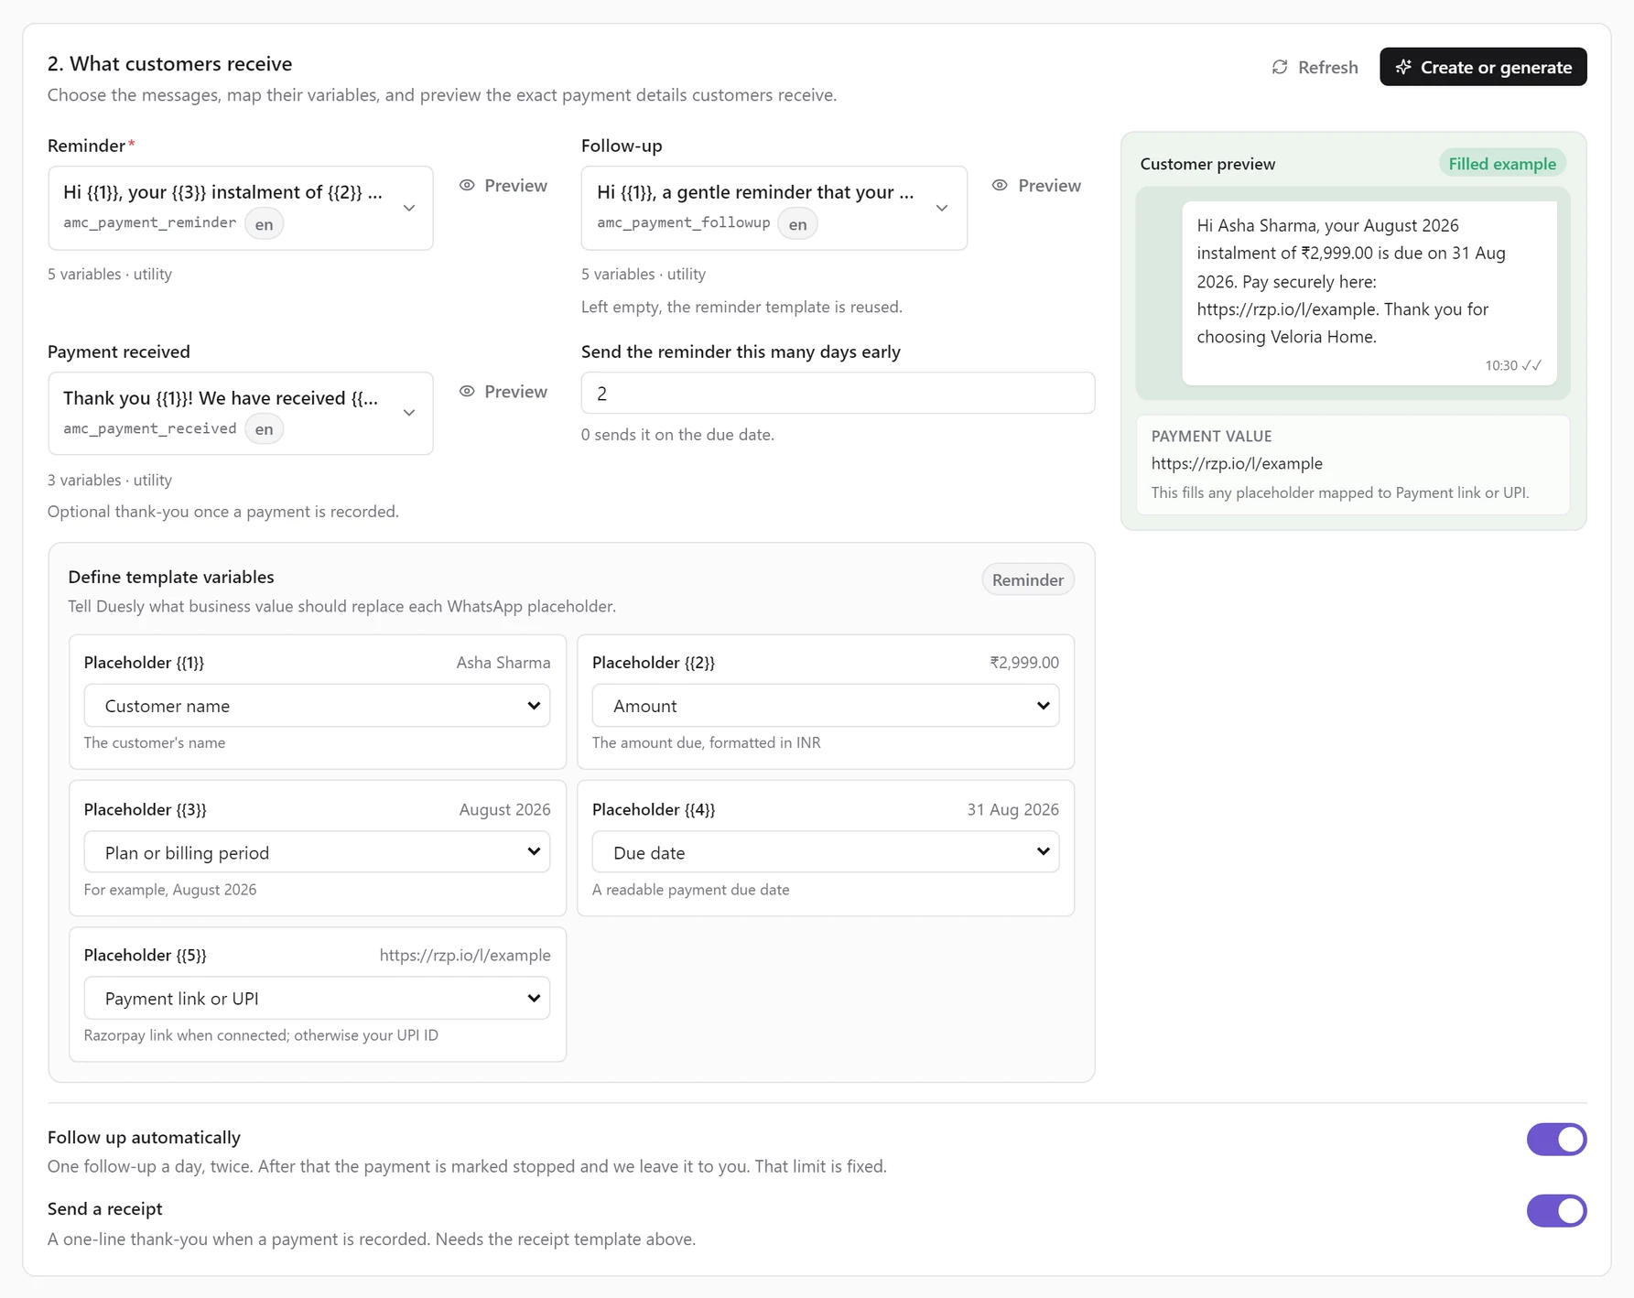This screenshot has width=1634, height=1298.
Task: Click the 'Define template variables' title
Action: pos(171,577)
